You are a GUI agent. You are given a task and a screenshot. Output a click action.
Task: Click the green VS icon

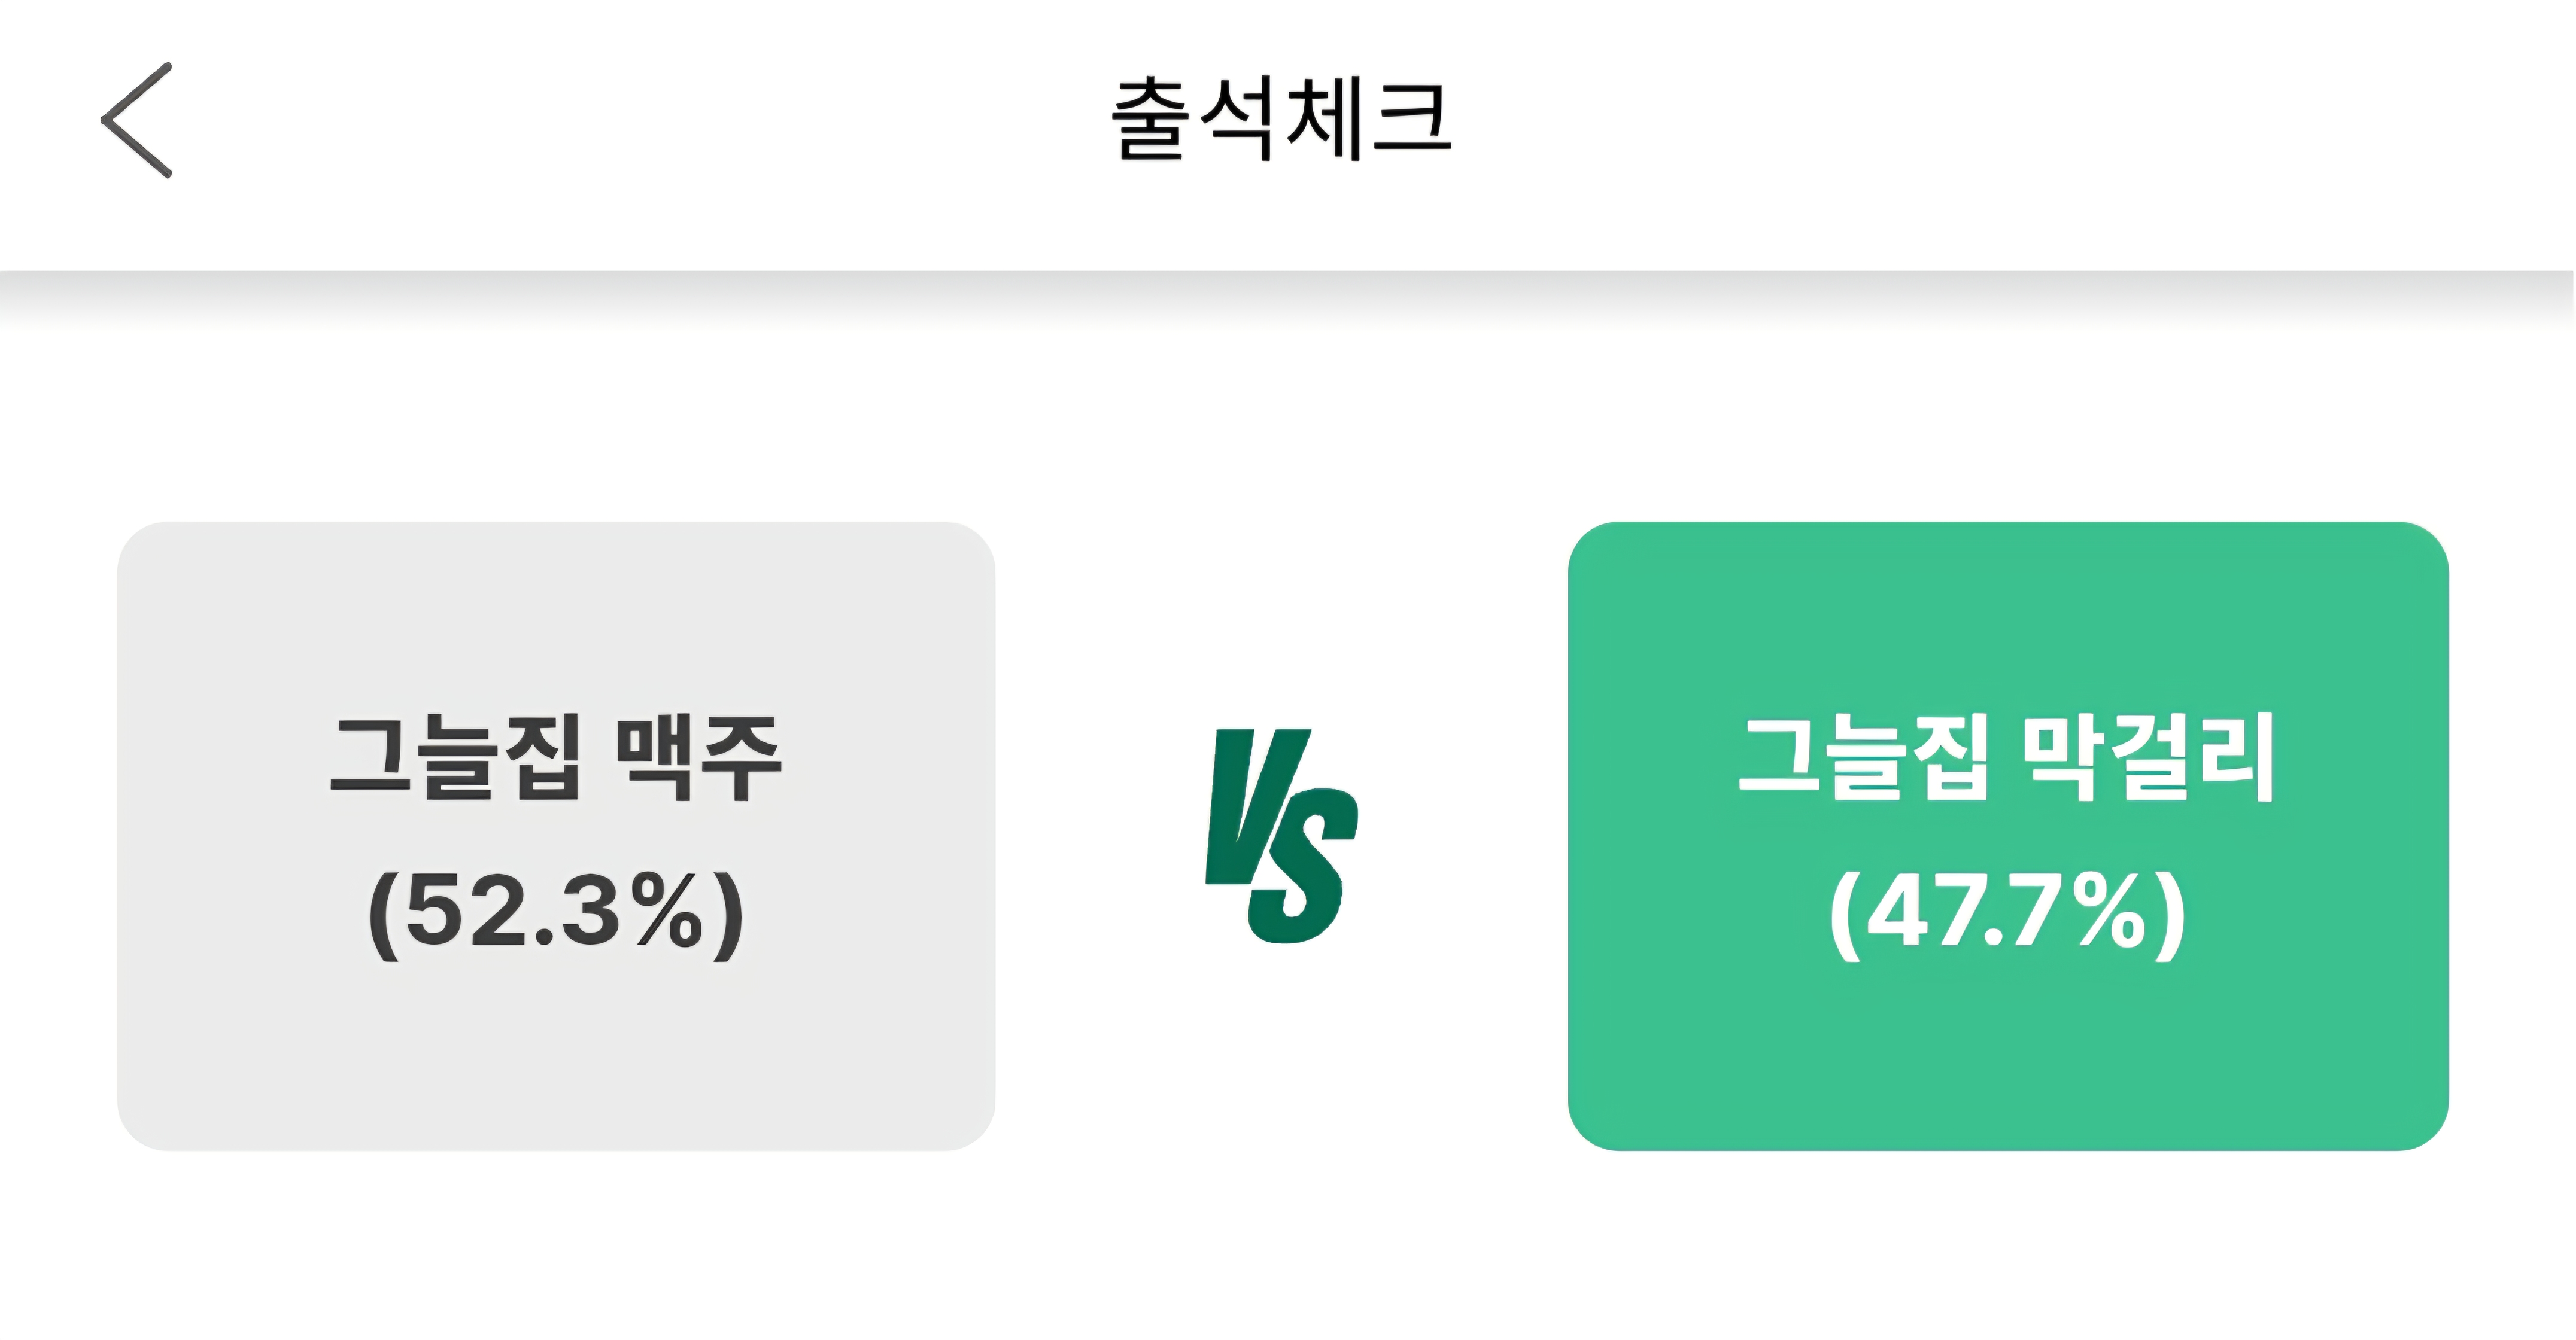(1281, 836)
